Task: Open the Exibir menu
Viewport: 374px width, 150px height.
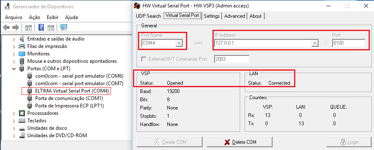Action: click(53, 17)
